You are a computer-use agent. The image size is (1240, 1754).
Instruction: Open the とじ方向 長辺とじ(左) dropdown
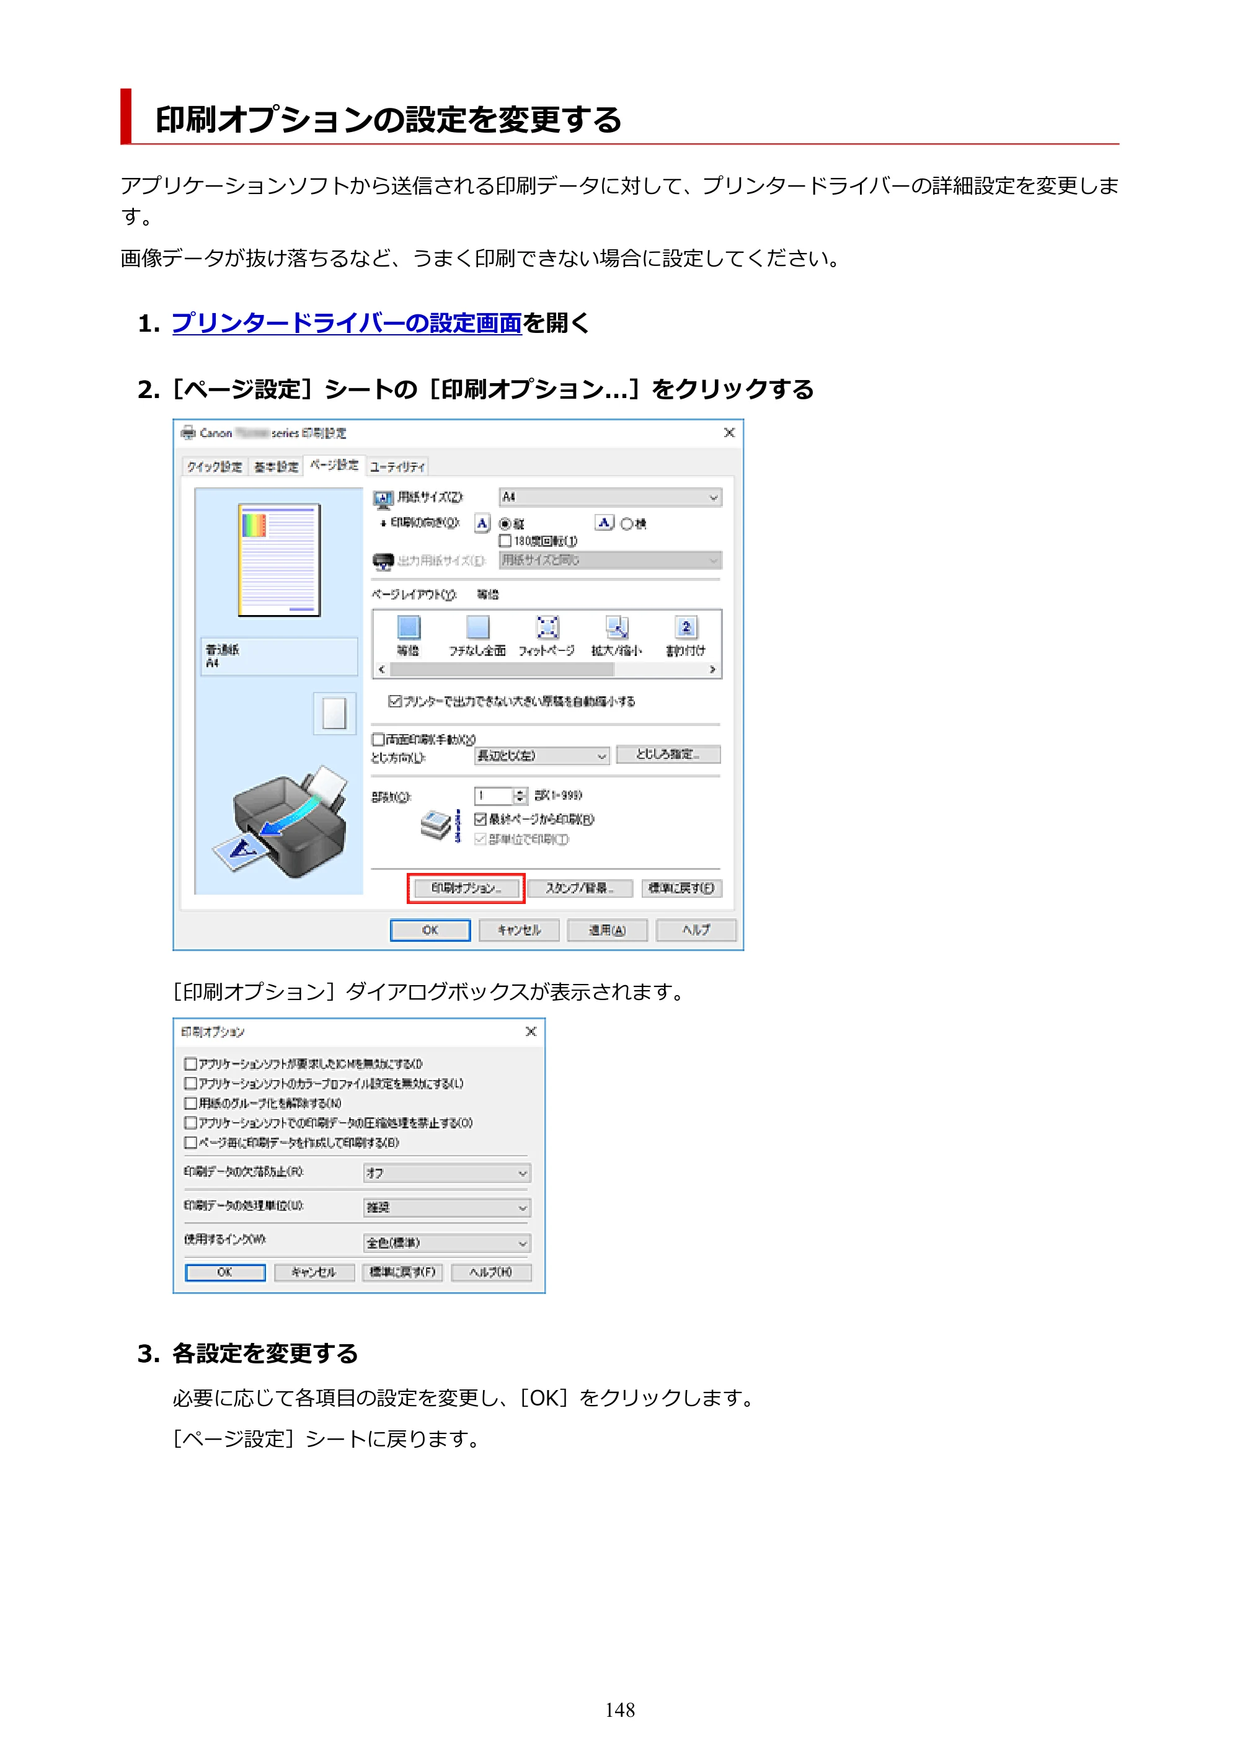click(x=542, y=756)
